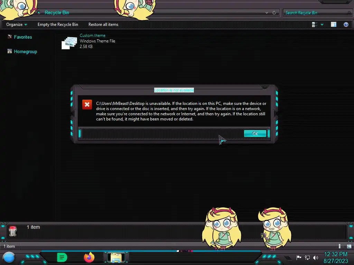The height and width of the screenshot is (265, 354).
Task: Click the Homegroup icon
Action: point(9,51)
